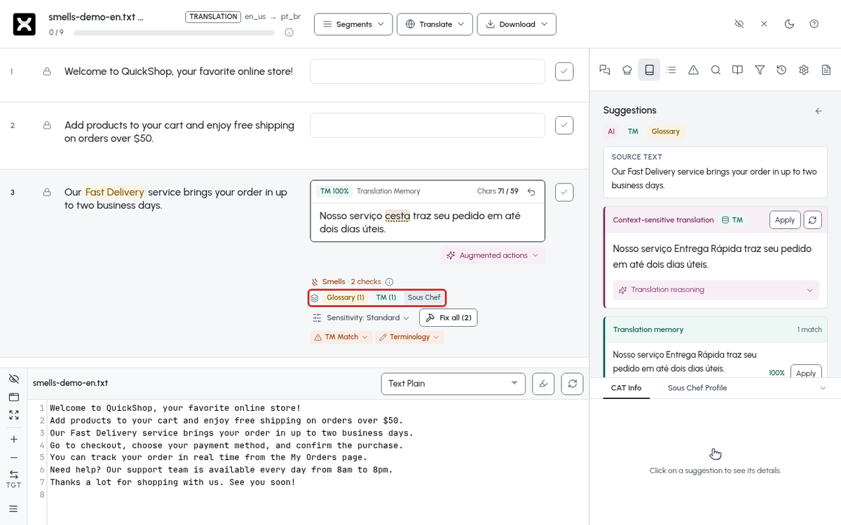Open the comments chat panel icon
The width and height of the screenshot is (841, 525).
(x=605, y=70)
